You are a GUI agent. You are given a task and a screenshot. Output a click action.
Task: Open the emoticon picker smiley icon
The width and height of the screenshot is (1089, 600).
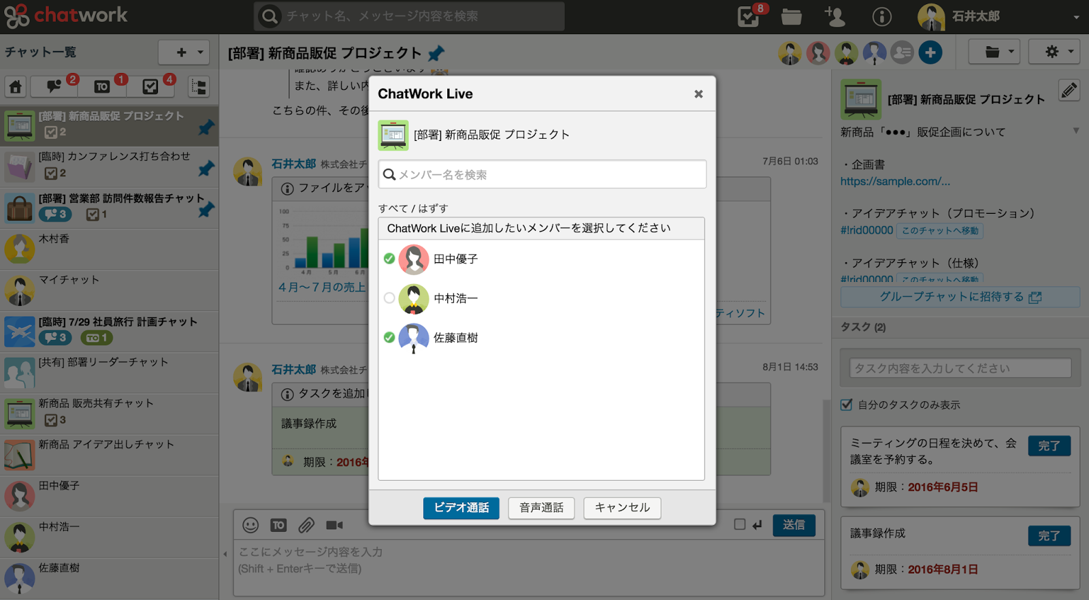pyautogui.click(x=250, y=525)
